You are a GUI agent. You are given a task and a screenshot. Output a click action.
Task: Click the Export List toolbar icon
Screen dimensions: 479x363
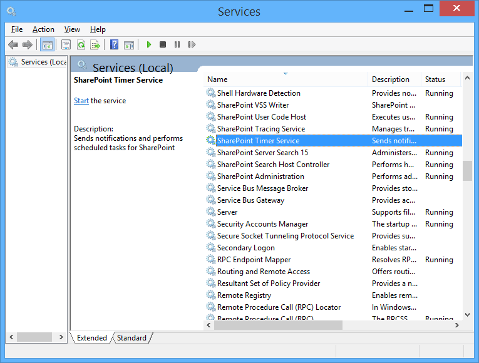pos(95,45)
